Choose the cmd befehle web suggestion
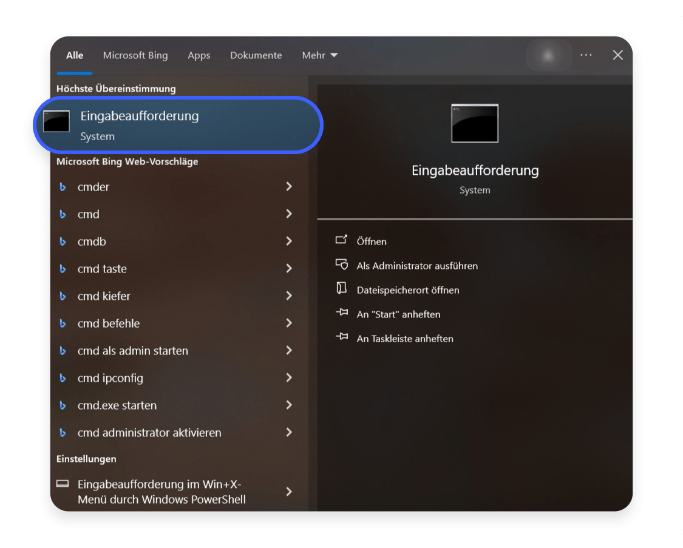 point(109,323)
